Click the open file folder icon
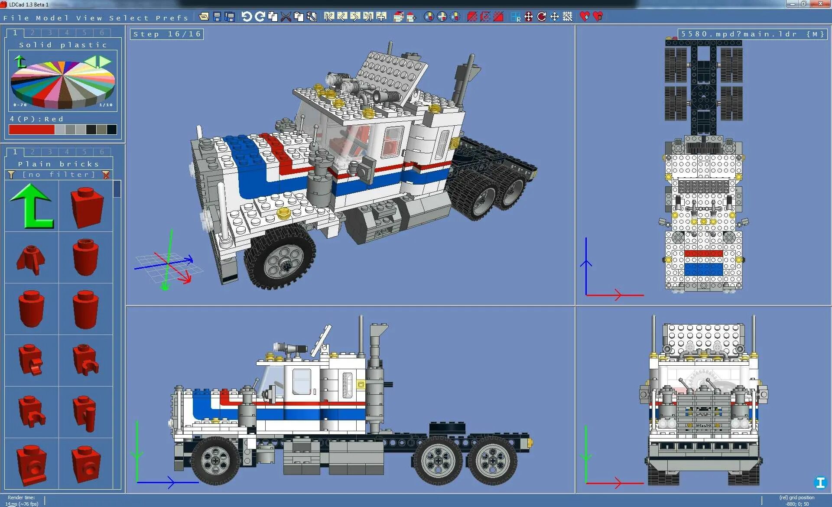The width and height of the screenshot is (832, 507). click(204, 16)
